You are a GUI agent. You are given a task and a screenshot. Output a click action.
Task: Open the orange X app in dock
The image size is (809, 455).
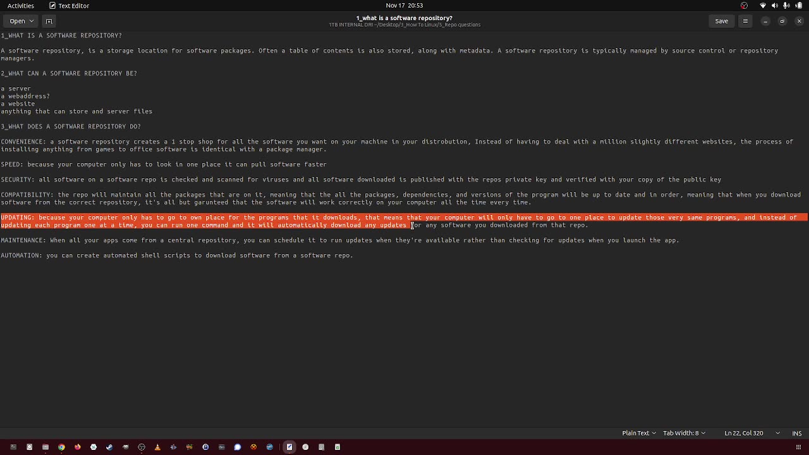point(253,447)
